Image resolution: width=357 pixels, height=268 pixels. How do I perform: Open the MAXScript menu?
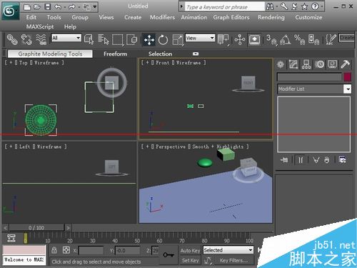tap(40, 26)
